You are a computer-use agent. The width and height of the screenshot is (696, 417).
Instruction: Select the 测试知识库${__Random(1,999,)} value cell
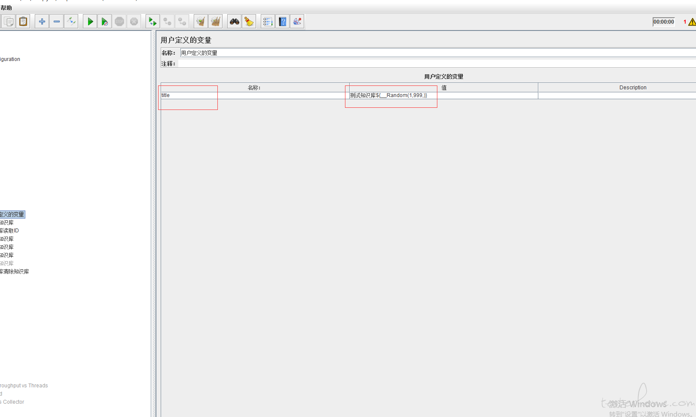(443, 95)
